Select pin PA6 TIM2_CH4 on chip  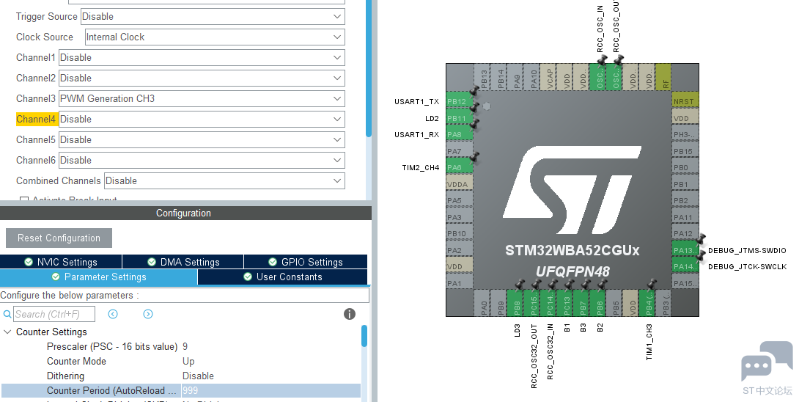(459, 167)
